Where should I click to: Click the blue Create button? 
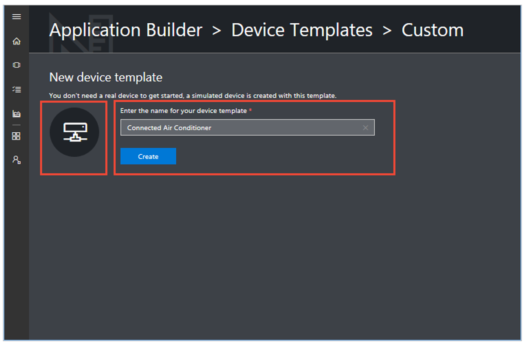click(x=148, y=156)
